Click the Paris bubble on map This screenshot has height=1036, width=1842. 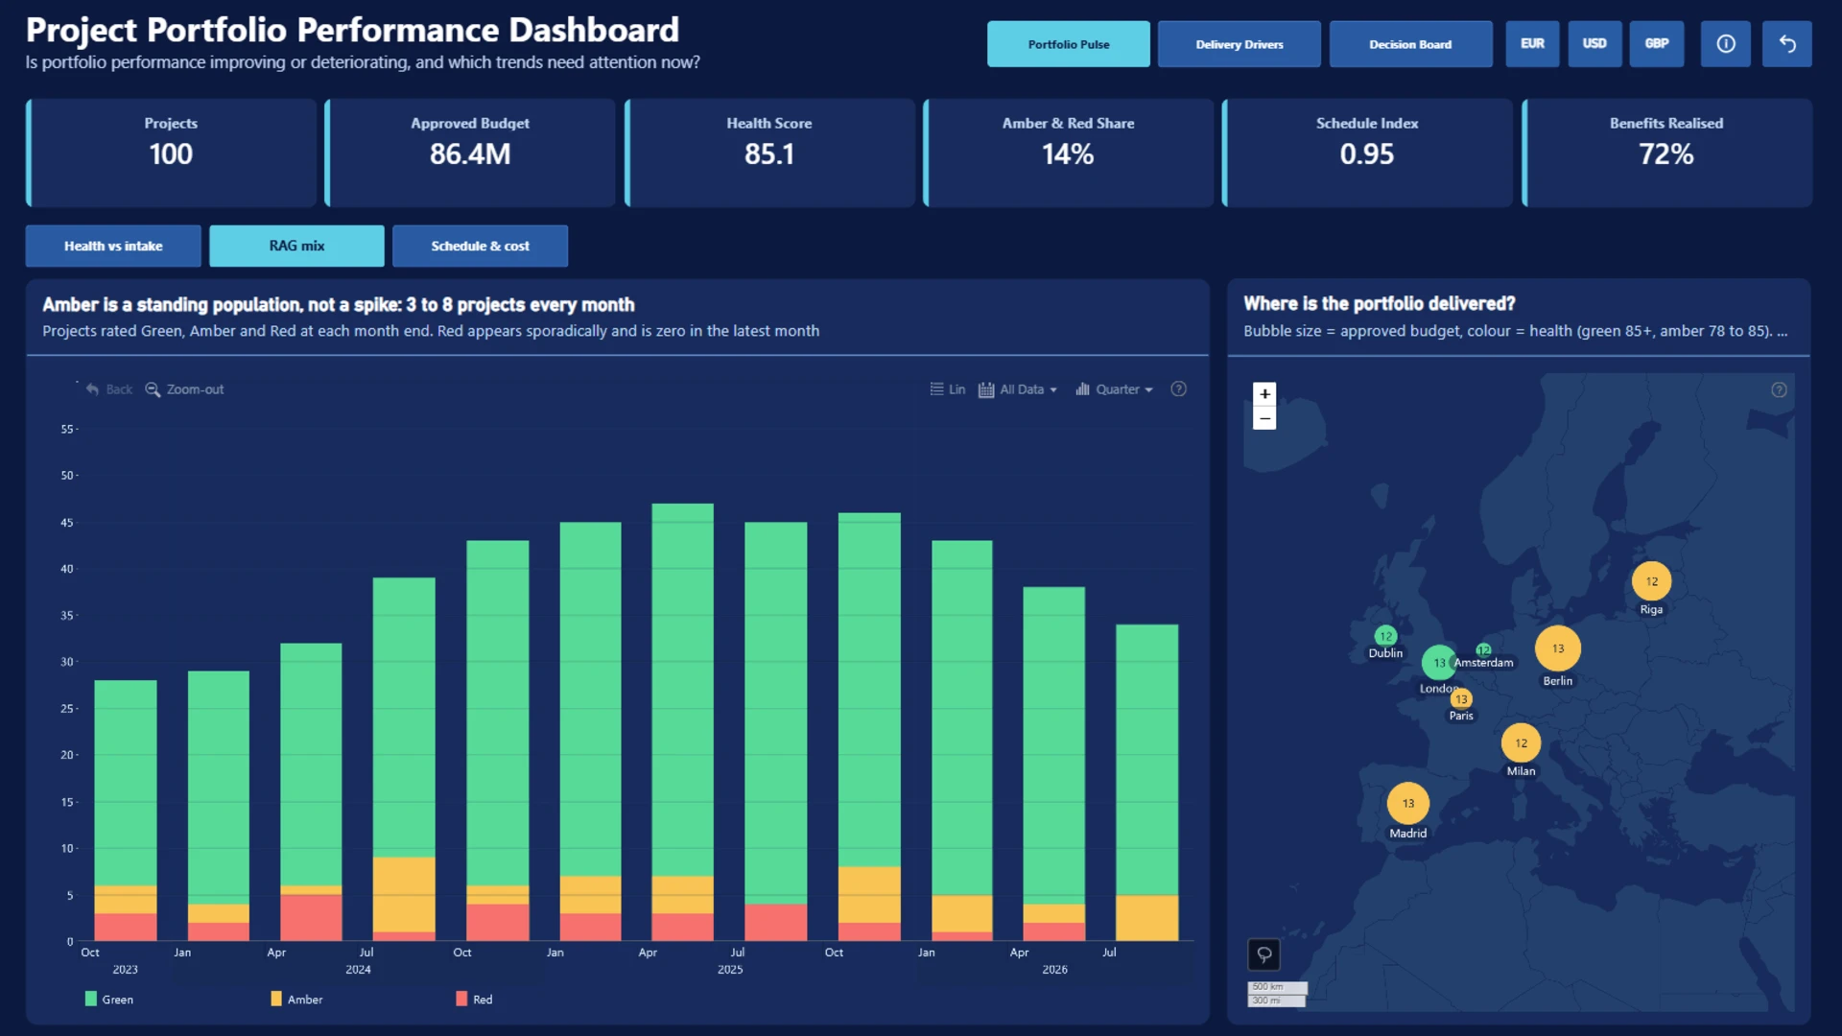(1460, 699)
